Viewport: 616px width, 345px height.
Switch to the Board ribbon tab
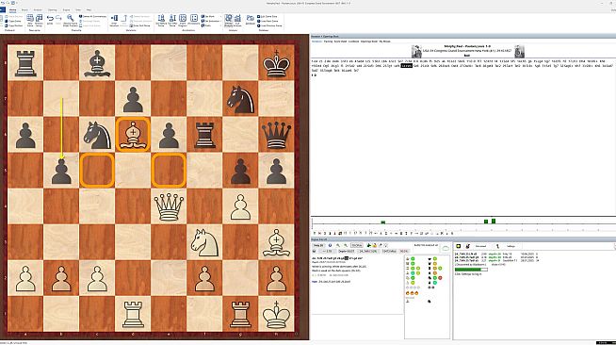(24, 9)
